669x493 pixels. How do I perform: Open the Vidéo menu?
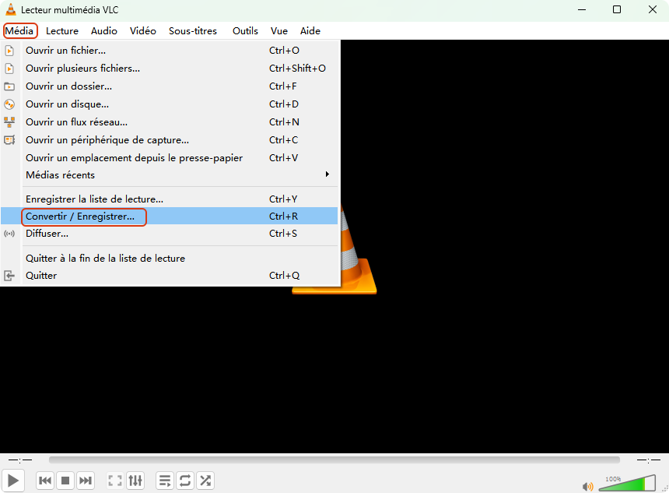point(143,30)
